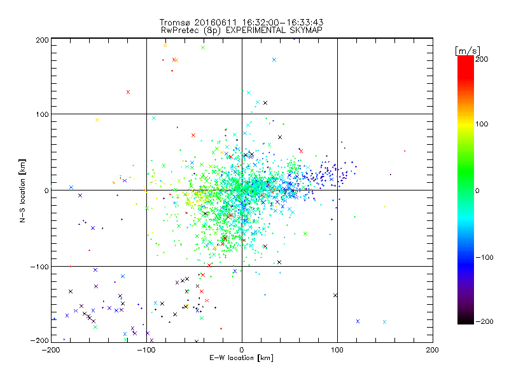
Task: Click the x-axis tick label '-200'
Action: [x=51, y=350]
